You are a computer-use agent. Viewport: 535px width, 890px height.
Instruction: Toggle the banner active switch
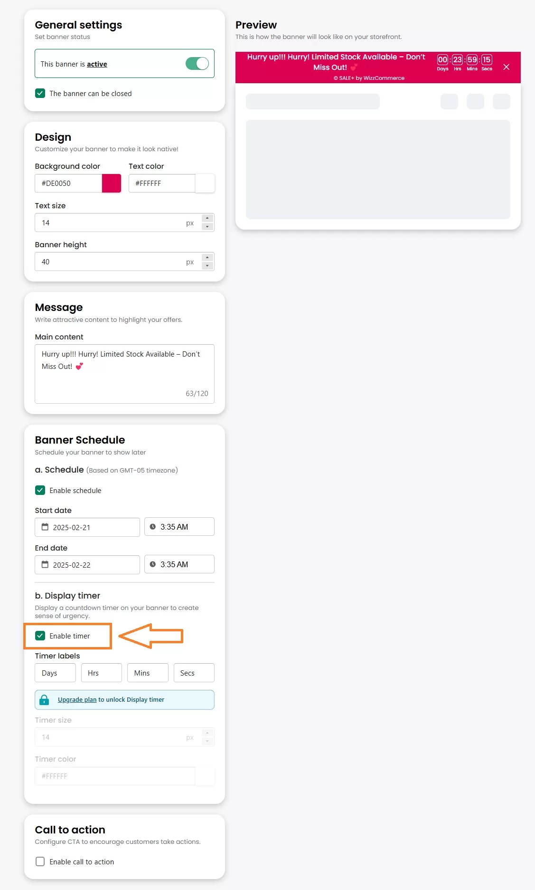pyautogui.click(x=197, y=64)
